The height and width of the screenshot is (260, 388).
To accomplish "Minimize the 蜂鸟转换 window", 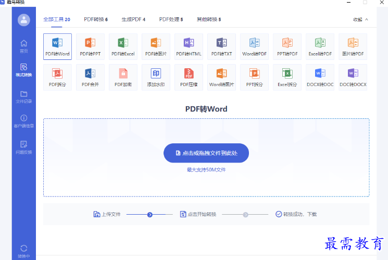I will point(348,3).
